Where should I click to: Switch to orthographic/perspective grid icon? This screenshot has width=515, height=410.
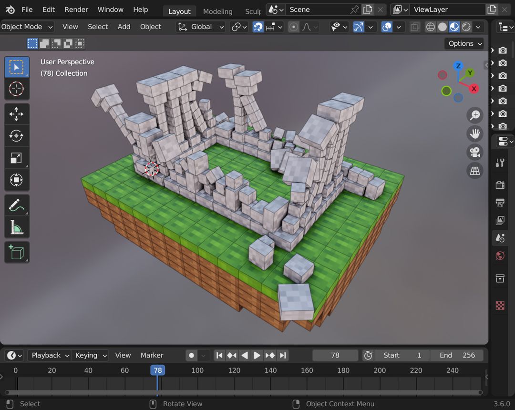click(474, 171)
